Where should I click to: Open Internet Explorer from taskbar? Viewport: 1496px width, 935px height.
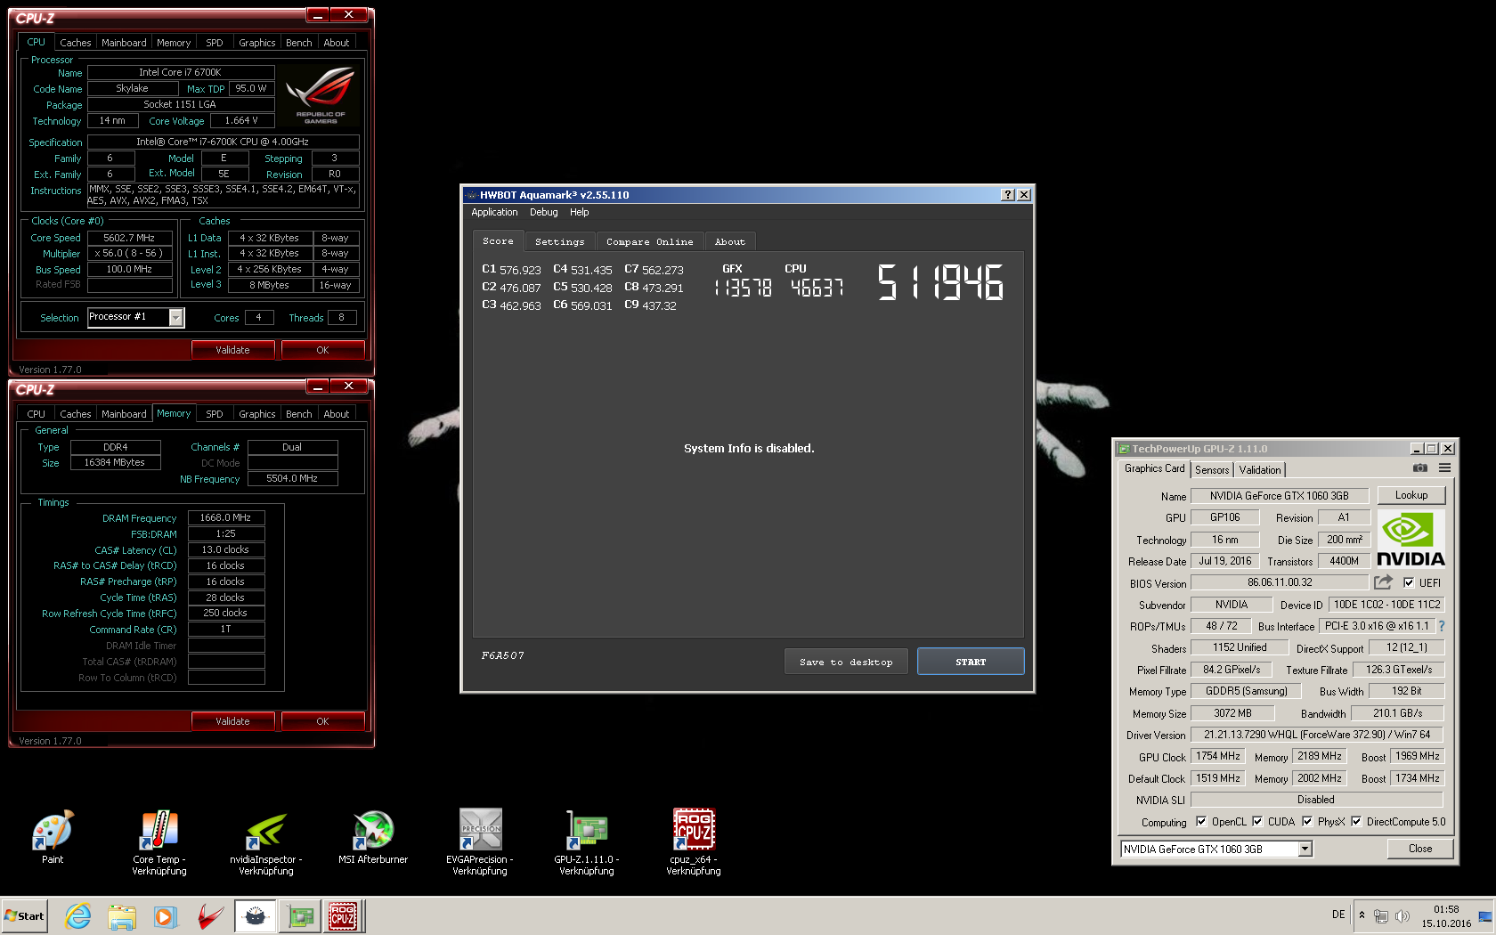pyautogui.click(x=78, y=915)
